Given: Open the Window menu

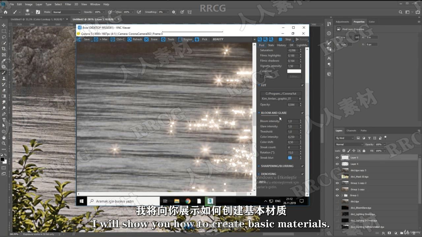Looking at the screenshot, I should pos(95,4).
